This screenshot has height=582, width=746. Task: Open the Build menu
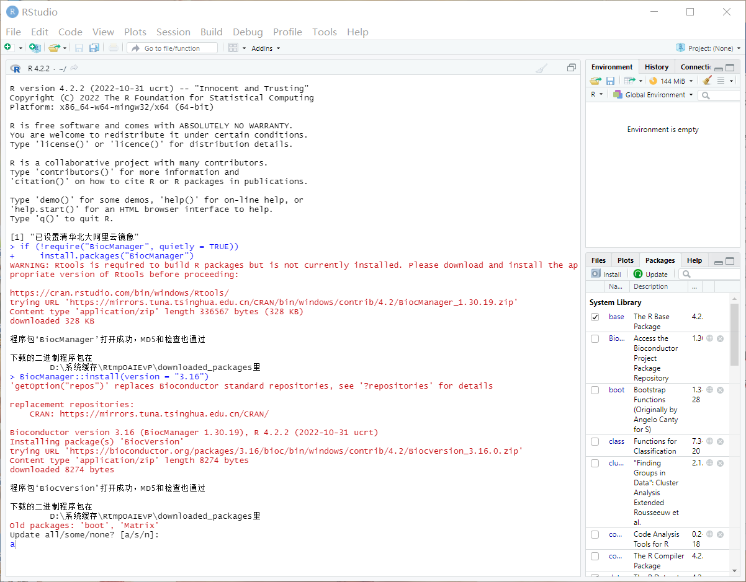(212, 32)
